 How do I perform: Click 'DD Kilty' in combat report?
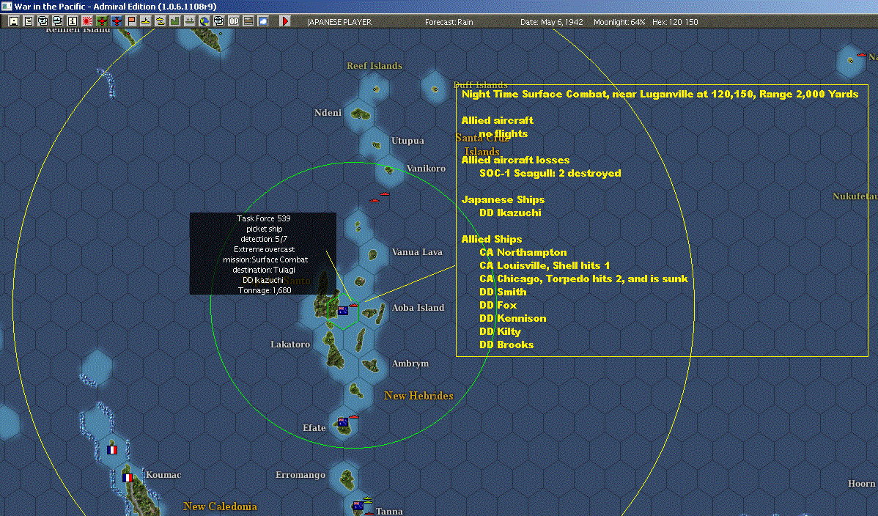click(x=500, y=332)
